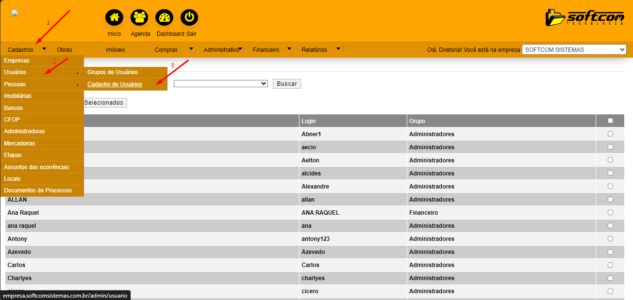The height and width of the screenshot is (300, 633).
Task: Toggle the select-all checkbox in table header
Action: point(610,121)
